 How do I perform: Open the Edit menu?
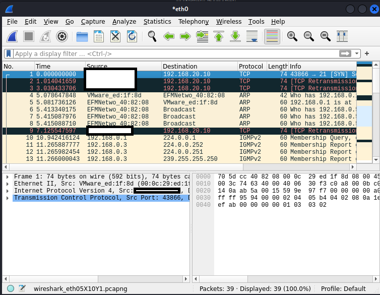[31, 22]
